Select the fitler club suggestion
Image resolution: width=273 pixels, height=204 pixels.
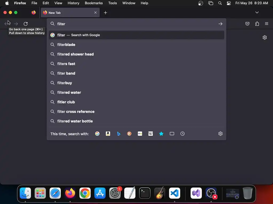[136, 102]
